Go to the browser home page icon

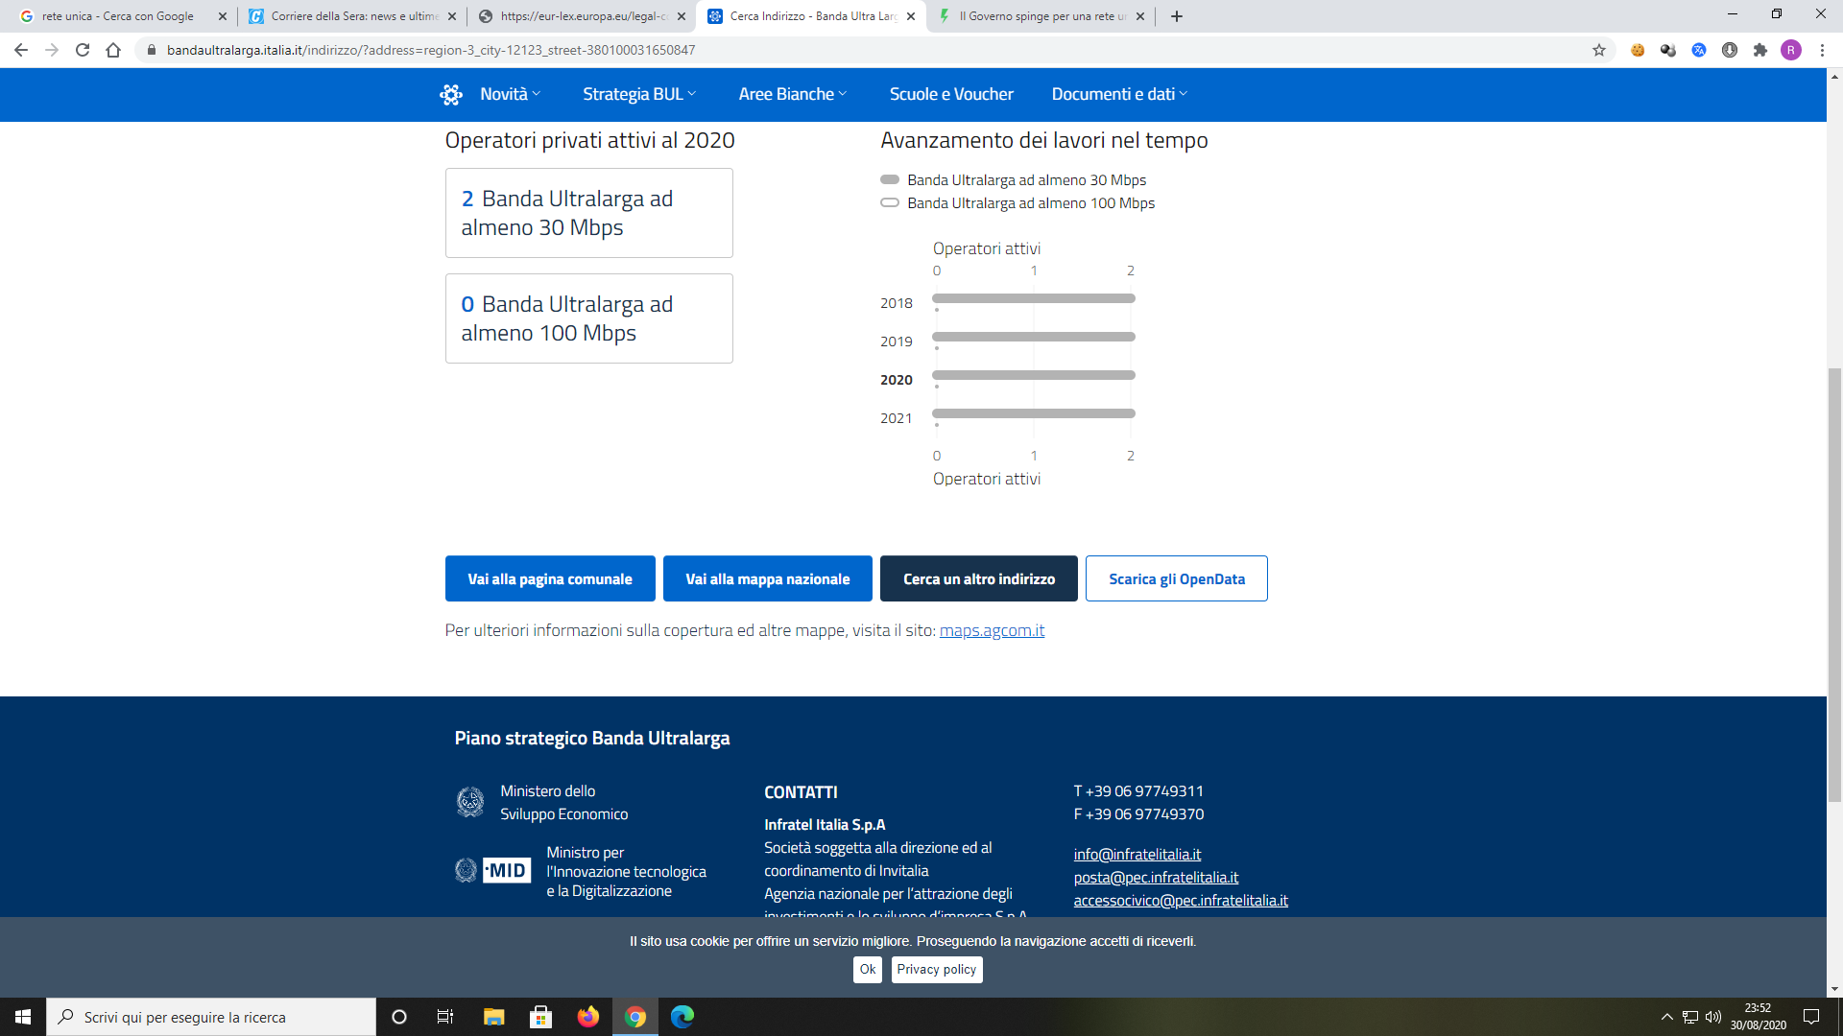point(113,50)
